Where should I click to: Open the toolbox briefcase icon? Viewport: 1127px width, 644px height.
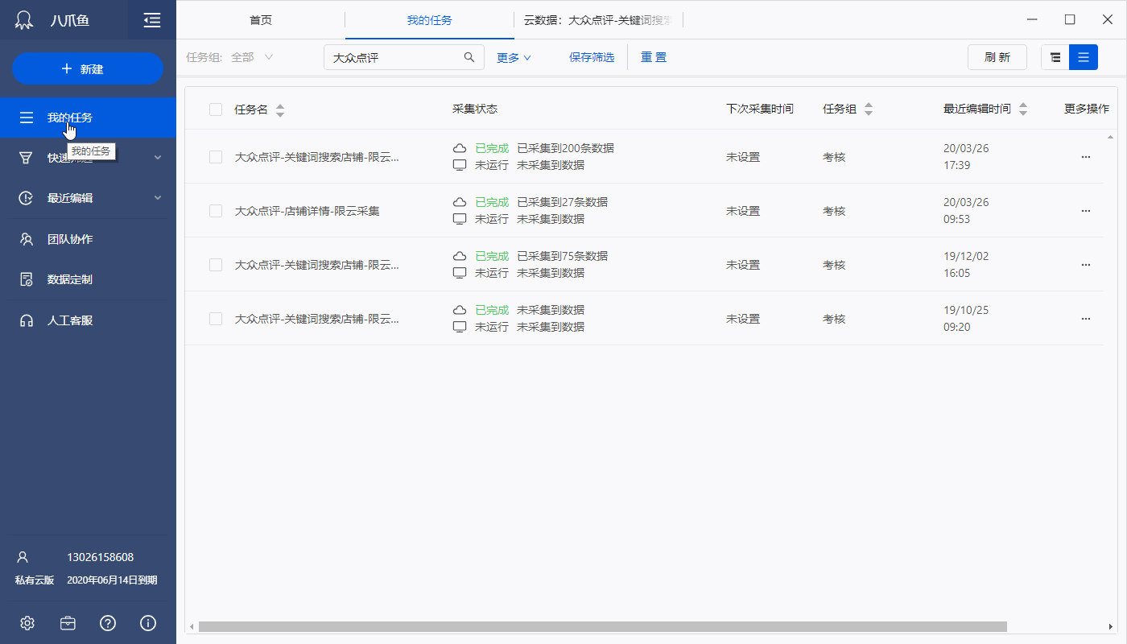(x=68, y=623)
